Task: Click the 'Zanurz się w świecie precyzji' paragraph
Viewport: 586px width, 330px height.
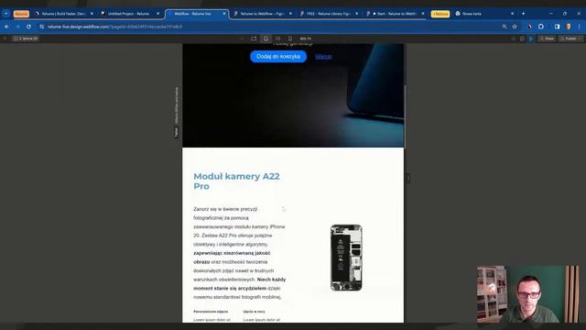Action: point(240,253)
